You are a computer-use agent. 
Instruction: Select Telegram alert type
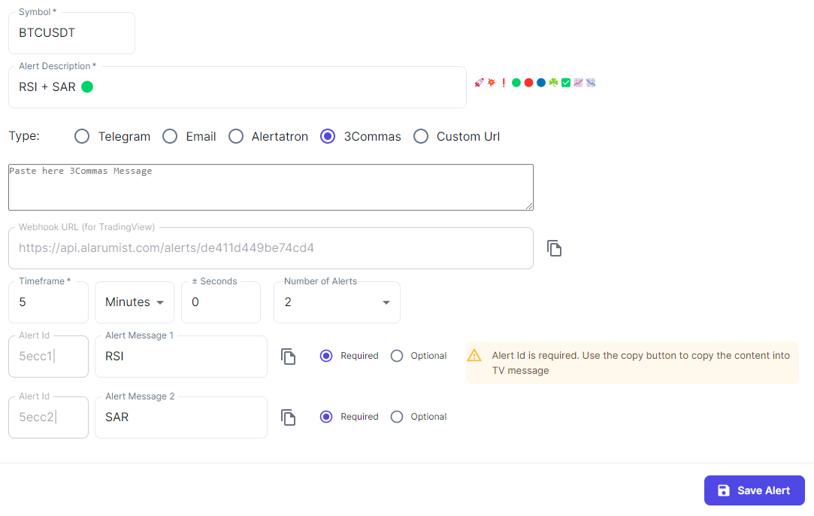pyautogui.click(x=81, y=136)
